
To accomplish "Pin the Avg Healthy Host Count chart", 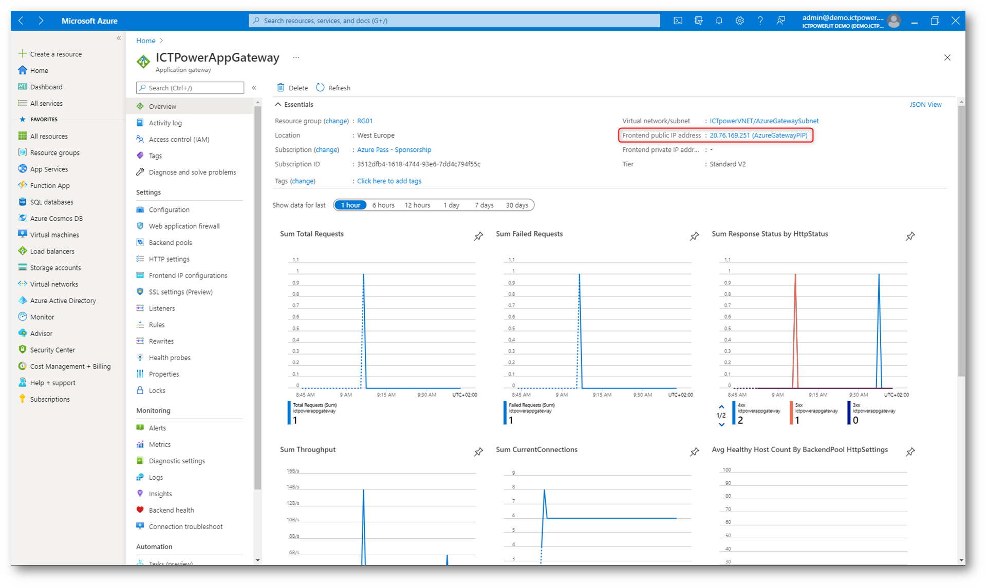I will [x=910, y=452].
